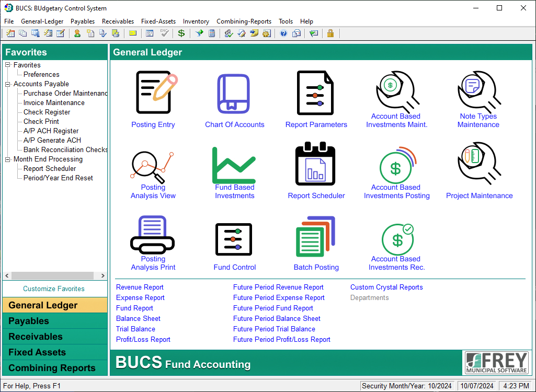This screenshot has width=536, height=392.
Task: Select Check Print in the tree
Action: (x=41, y=122)
